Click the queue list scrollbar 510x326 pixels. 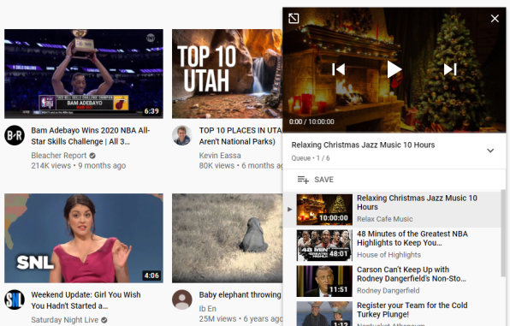pos(503,234)
